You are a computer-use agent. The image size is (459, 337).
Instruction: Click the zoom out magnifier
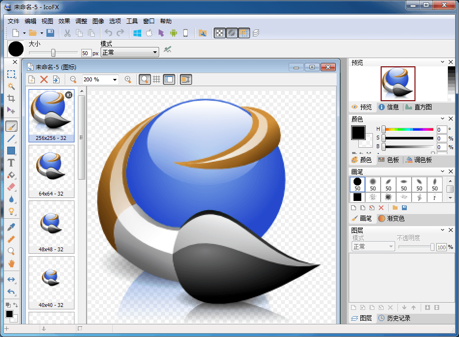click(x=73, y=79)
